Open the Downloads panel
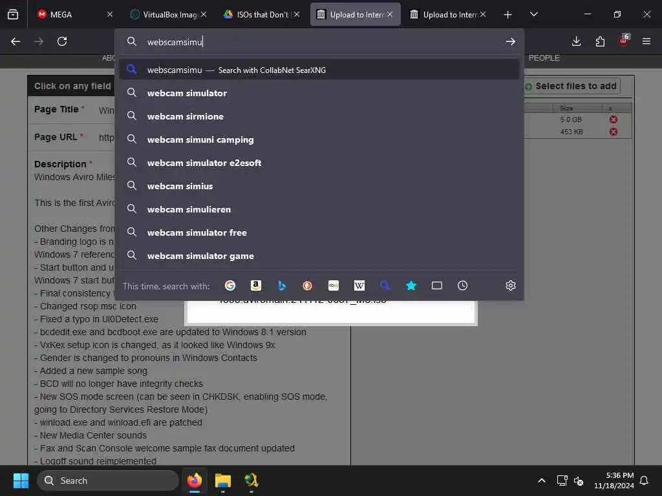Image resolution: width=662 pixels, height=496 pixels. tap(576, 41)
